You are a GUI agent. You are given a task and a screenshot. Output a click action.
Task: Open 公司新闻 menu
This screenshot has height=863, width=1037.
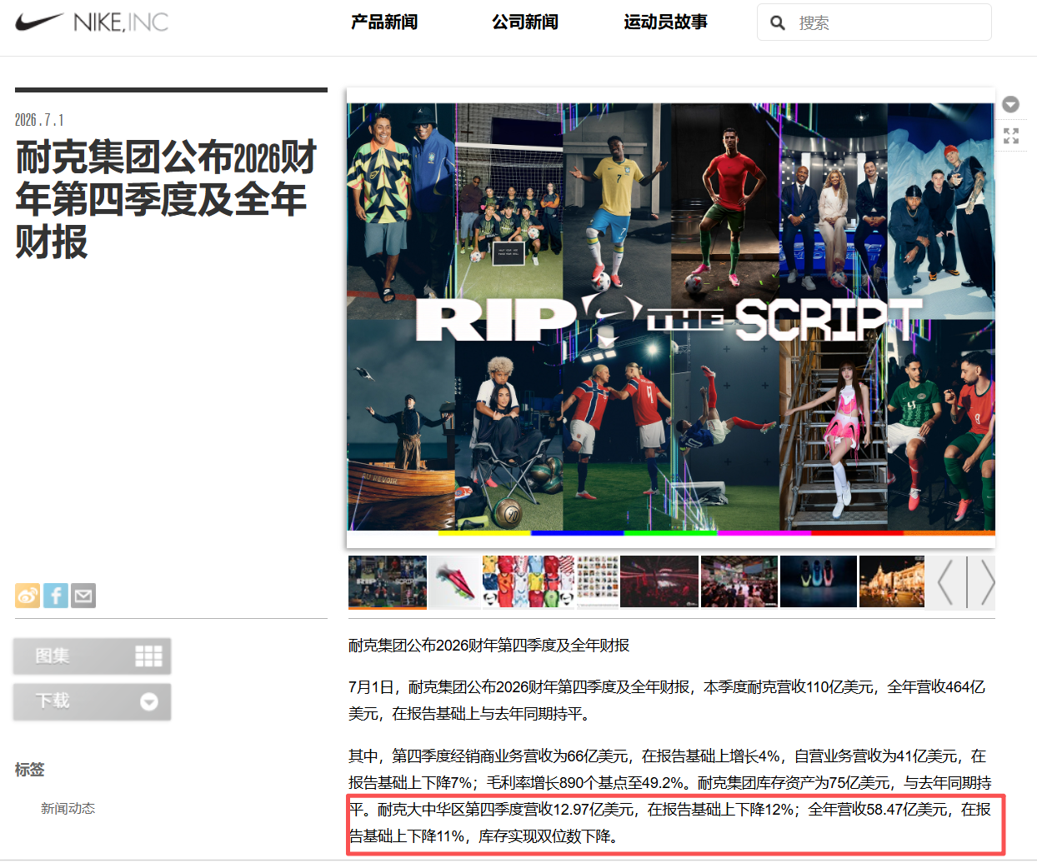coord(525,22)
